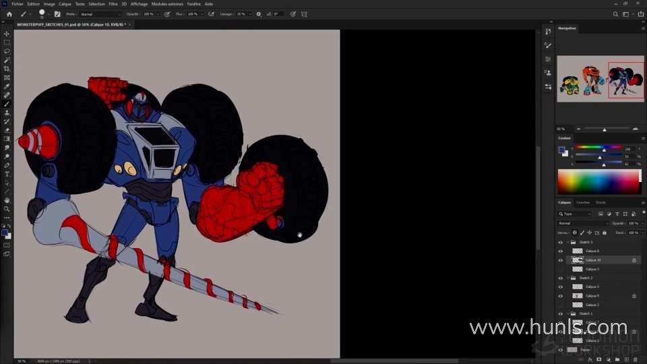
Task: Hide the Calque 6 layer
Action: (560, 251)
